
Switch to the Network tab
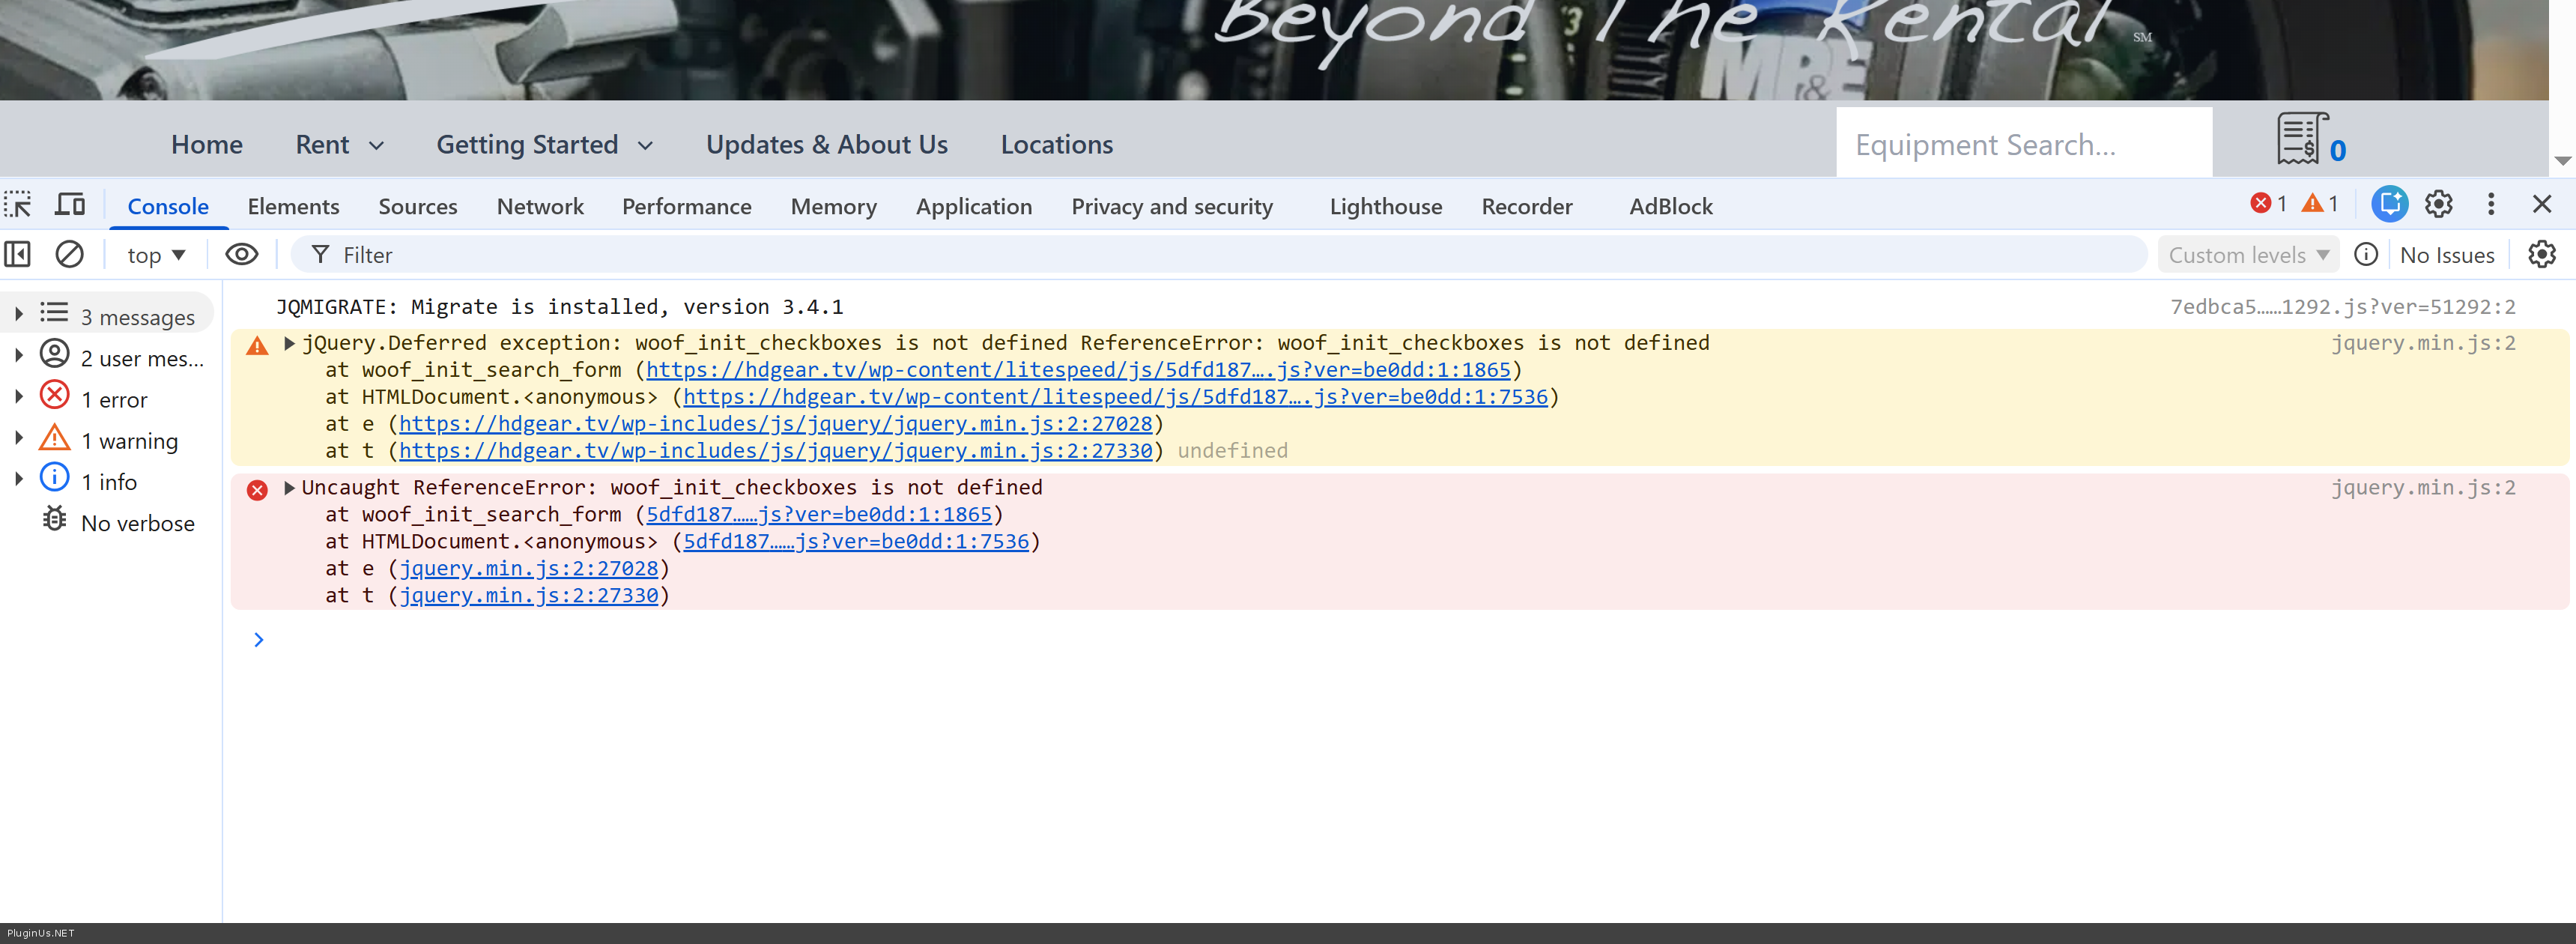(539, 206)
